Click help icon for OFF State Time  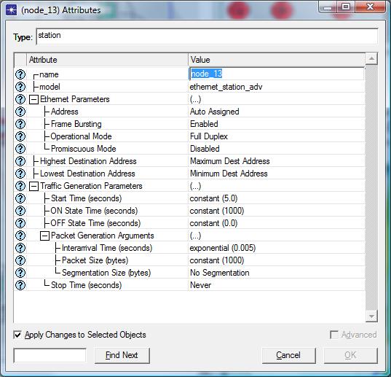20,223
